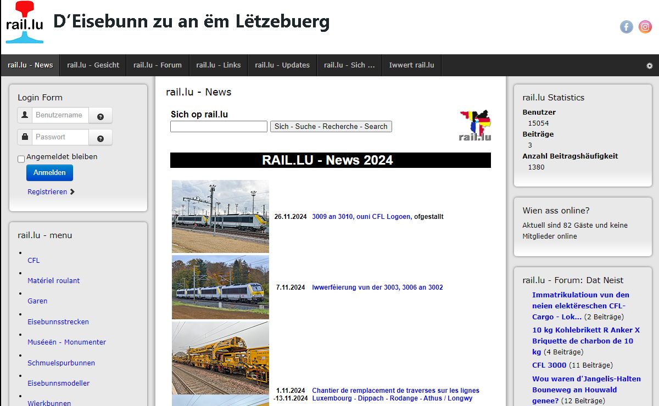Image resolution: width=659 pixels, height=406 pixels.
Task: Open the Schmuelspurbunnen menu link
Action: coord(62,363)
